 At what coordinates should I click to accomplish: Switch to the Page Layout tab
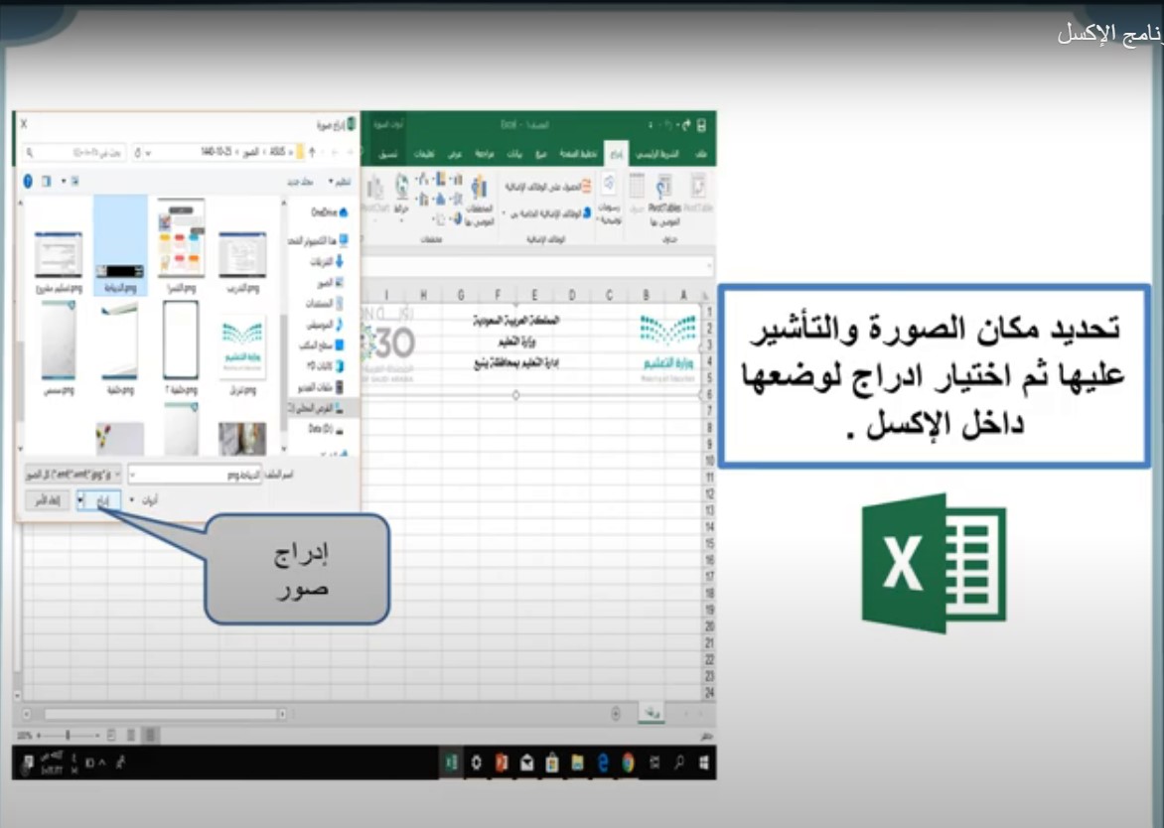tap(578, 154)
